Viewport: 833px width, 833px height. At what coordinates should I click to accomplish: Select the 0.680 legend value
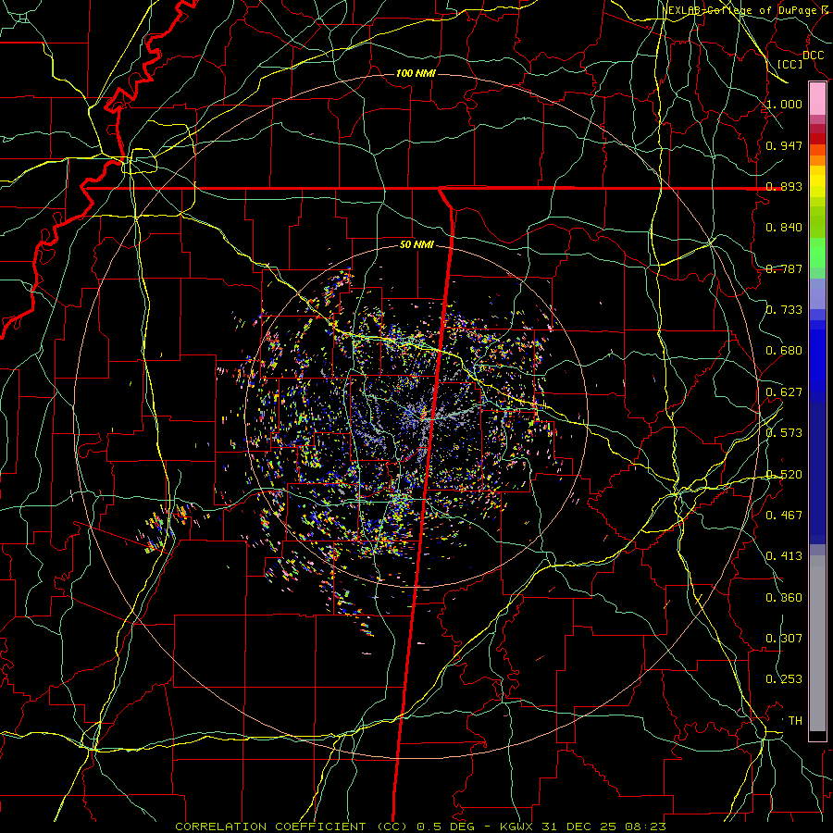click(784, 351)
